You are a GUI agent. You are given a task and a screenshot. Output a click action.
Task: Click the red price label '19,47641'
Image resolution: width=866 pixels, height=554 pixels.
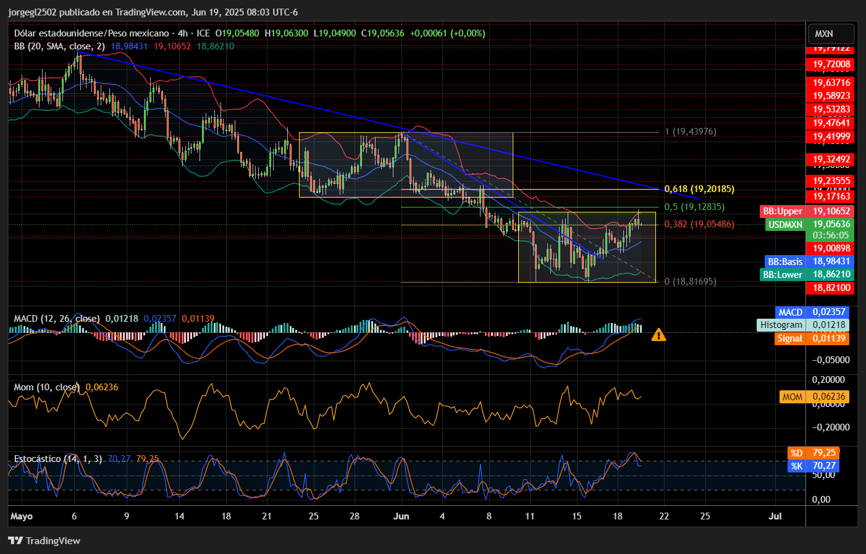coord(831,123)
